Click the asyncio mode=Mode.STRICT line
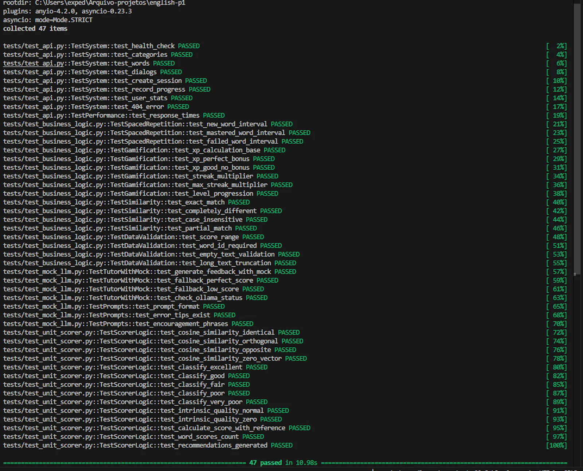 48,20
